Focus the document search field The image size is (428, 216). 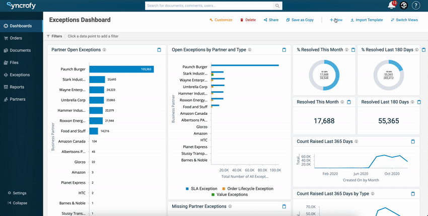point(209,6)
